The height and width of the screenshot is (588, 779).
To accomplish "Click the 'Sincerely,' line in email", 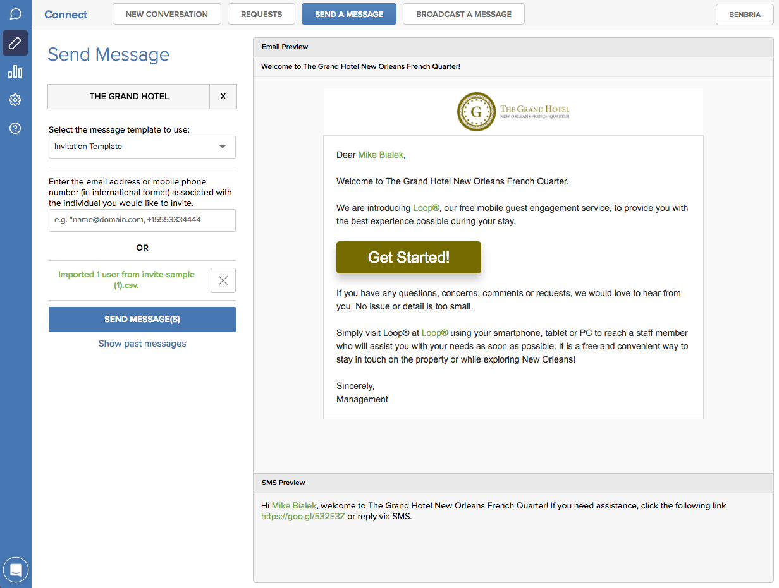I will [x=355, y=386].
